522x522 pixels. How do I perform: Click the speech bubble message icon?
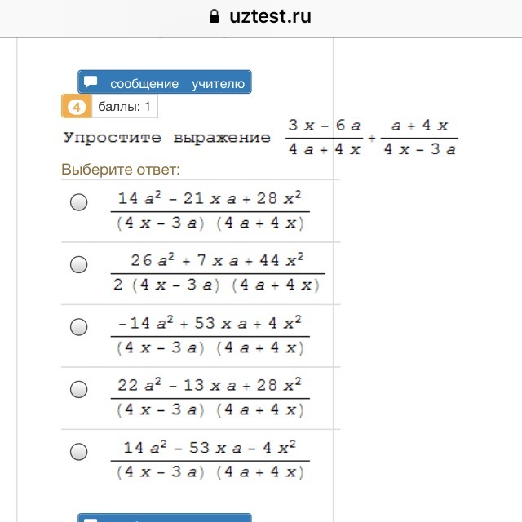coord(91,82)
